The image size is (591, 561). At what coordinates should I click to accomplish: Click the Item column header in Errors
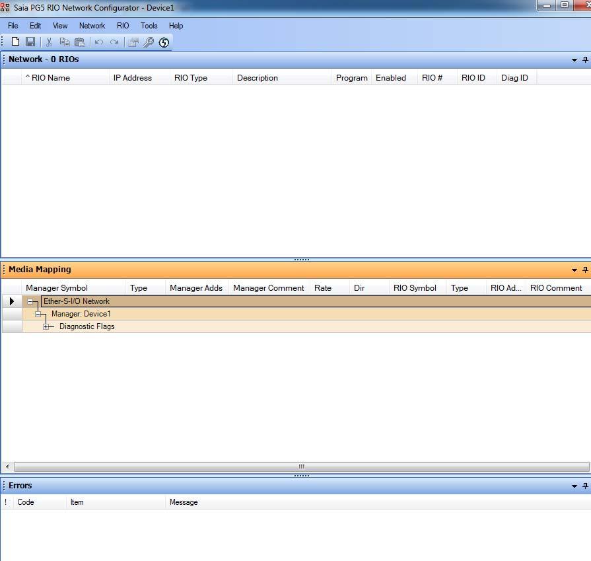(x=116, y=502)
